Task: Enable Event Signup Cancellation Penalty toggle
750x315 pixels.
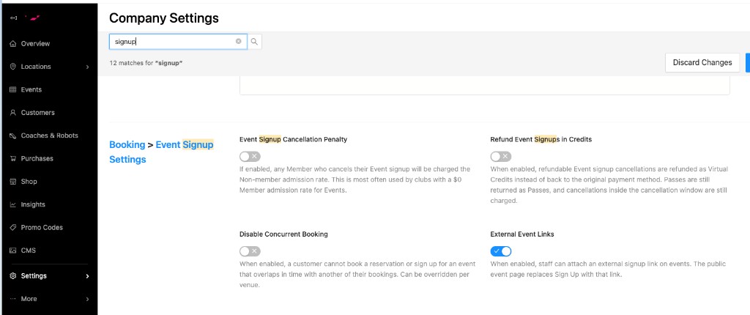Action: pyautogui.click(x=250, y=157)
